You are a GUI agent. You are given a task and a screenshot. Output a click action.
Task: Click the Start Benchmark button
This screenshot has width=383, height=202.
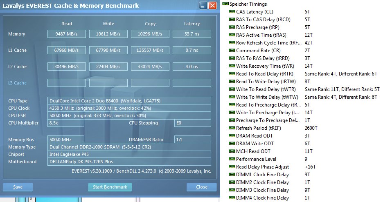[x=110, y=187]
